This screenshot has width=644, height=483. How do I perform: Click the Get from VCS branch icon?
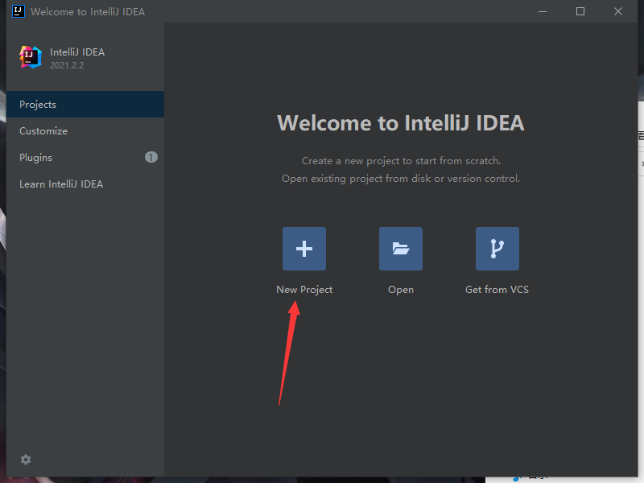pyautogui.click(x=497, y=249)
